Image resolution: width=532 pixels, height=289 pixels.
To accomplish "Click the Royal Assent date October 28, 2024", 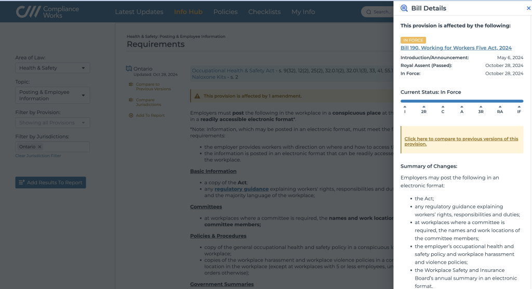I will click(x=504, y=65).
